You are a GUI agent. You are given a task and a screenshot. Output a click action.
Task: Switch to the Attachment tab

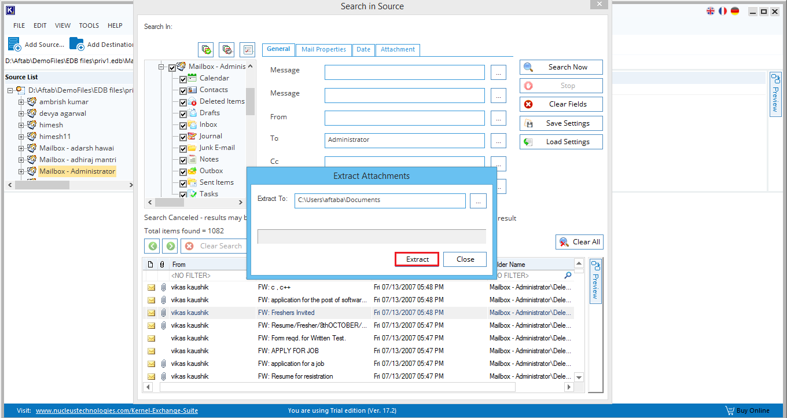tap(398, 50)
